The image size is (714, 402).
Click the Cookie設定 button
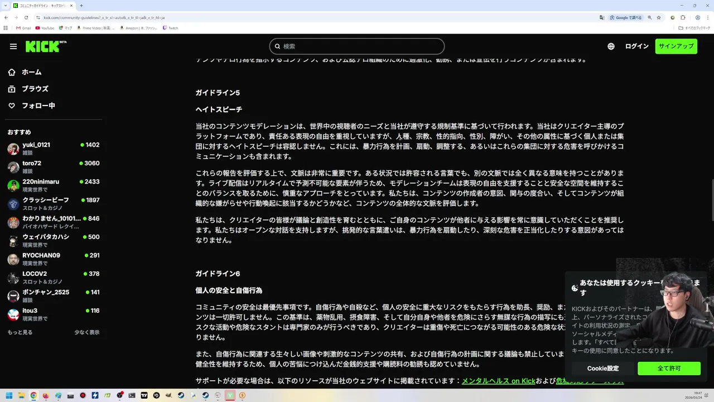coord(602,368)
